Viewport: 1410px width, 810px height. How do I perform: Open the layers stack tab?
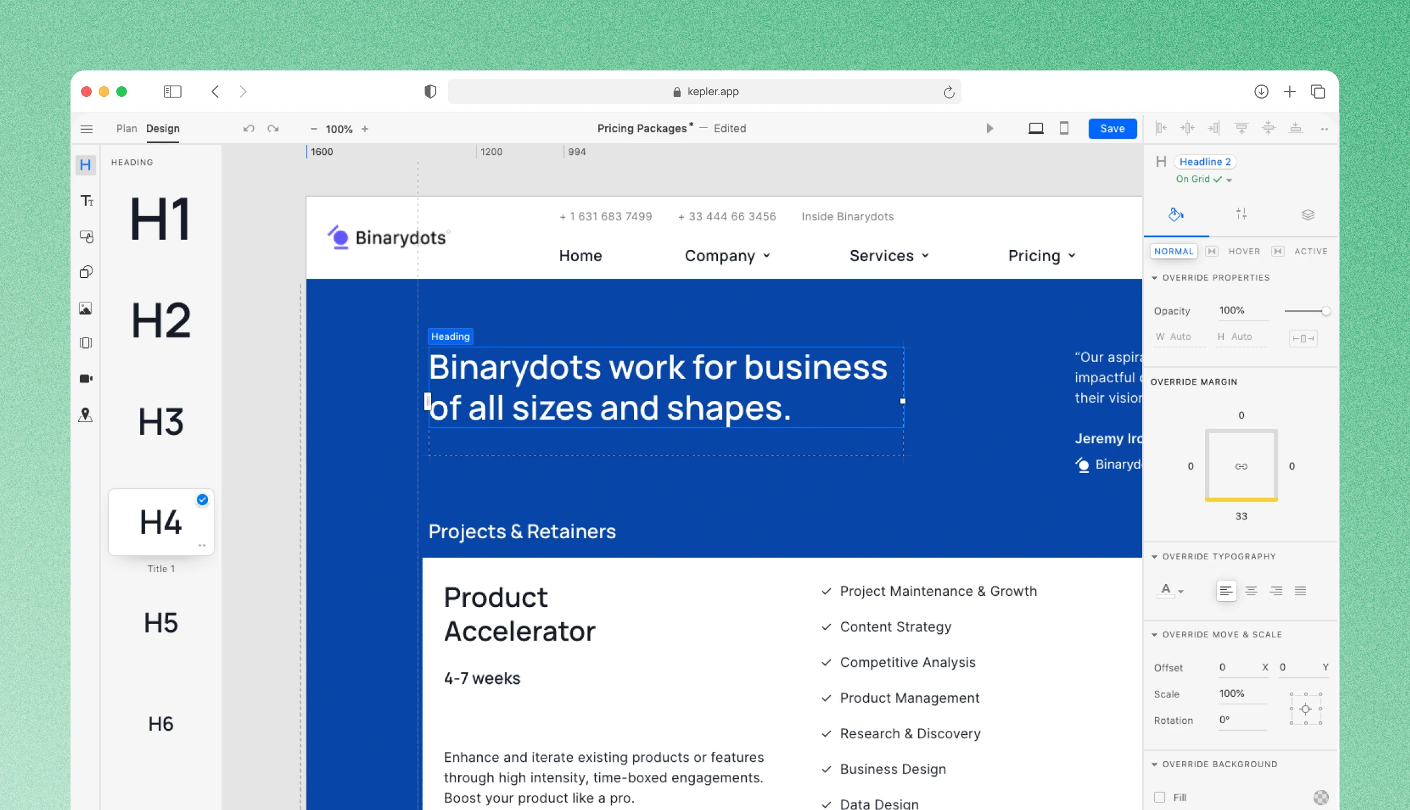coord(1308,215)
